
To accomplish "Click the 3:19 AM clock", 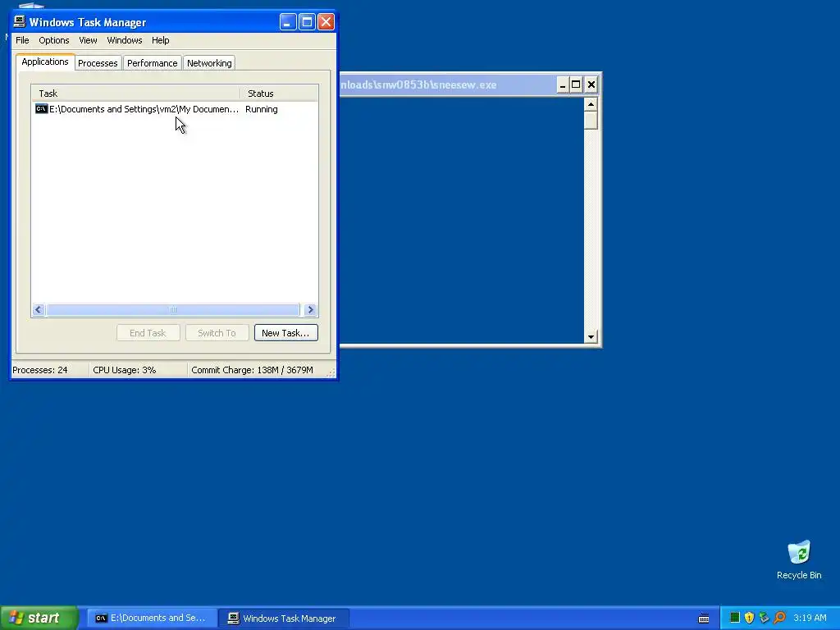I will pos(810,618).
